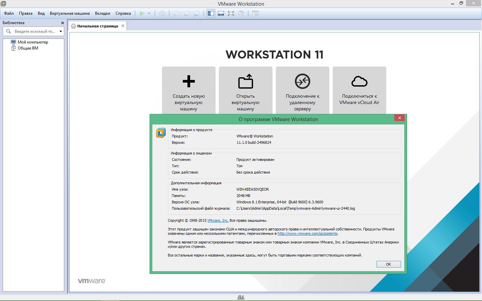Click the library search magnifier icon
This screenshot has width=482, height=301.
9,31
